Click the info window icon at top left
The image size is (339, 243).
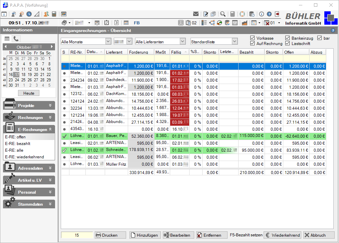(4, 14)
